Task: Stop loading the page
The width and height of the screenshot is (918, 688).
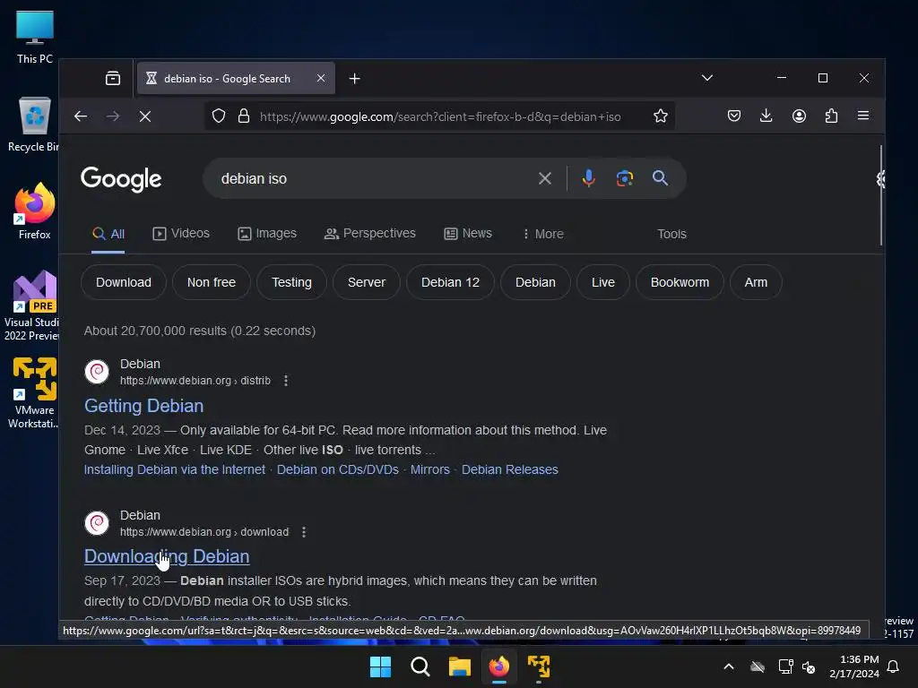Action: (145, 116)
